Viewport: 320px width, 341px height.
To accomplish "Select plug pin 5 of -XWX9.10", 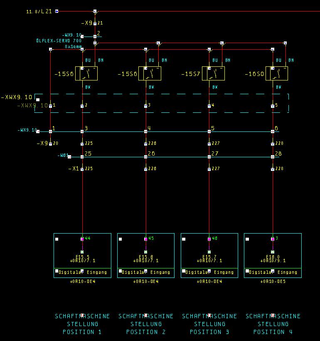I will (x=273, y=106).
